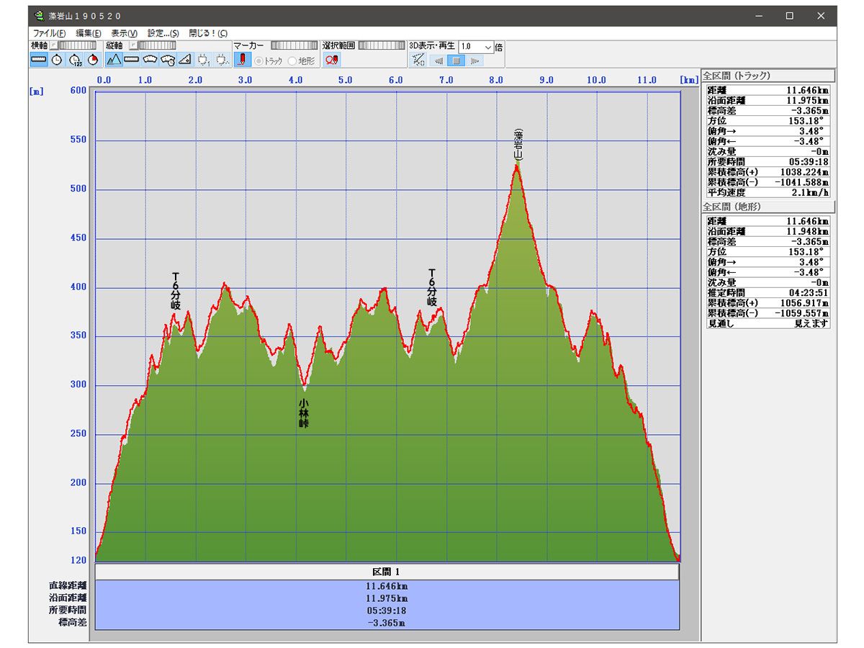The height and width of the screenshot is (648, 864).
Task: Toggle the small checkbox beside 横軸
Action: pyautogui.click(x=53, y=46)
